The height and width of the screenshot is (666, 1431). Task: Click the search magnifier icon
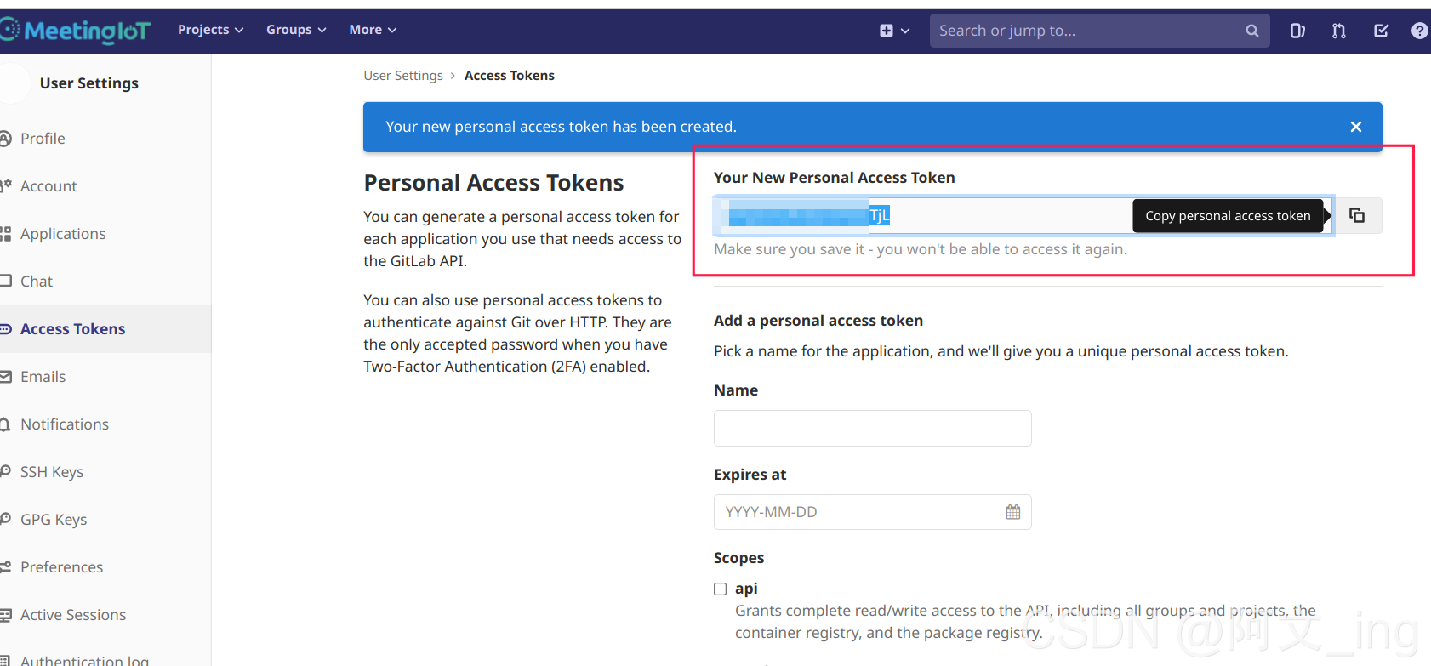1251,31
